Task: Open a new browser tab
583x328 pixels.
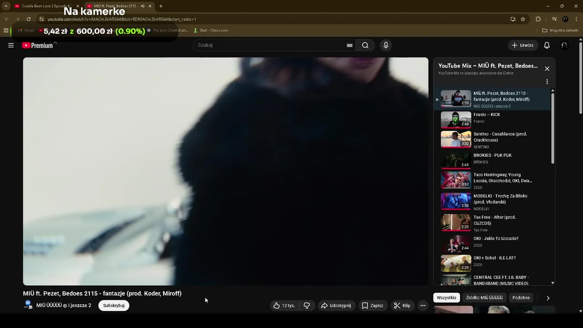Action: (161, 6)
